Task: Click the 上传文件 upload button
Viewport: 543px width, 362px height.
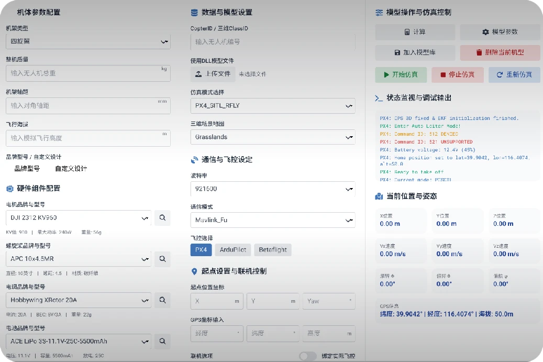Action: [x=213, y=74]
